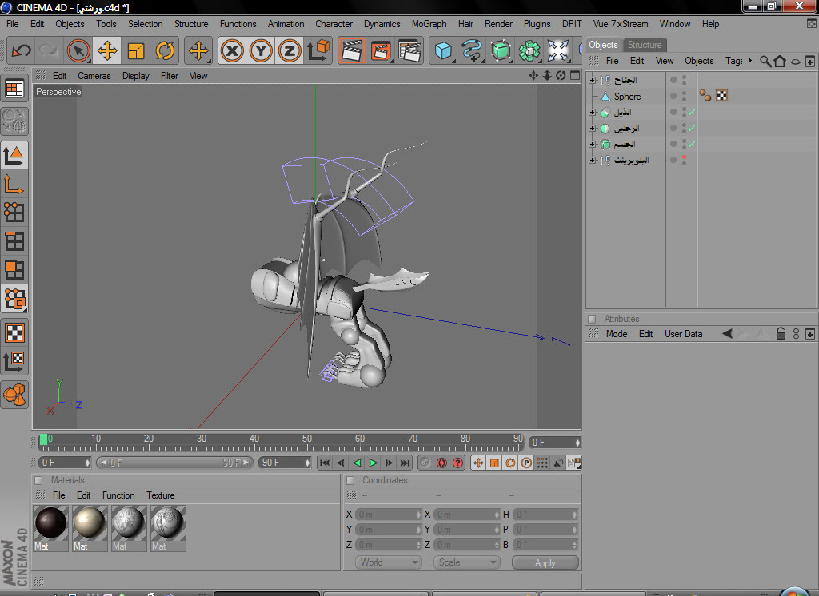Toggle the Y axis lock
Viewport: 819px width, 596px height.
[261, 51]
